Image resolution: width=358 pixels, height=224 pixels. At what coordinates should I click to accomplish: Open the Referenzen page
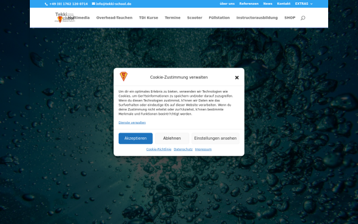click(x=249, y=4)
